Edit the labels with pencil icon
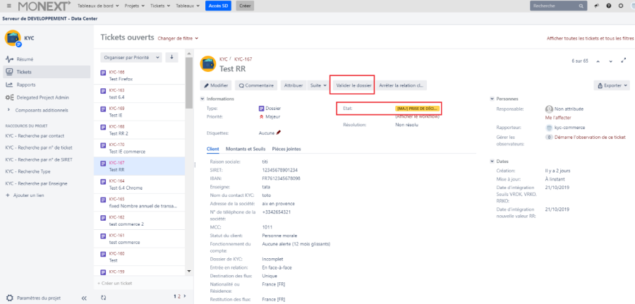The image size is (635, 304). click(279, 132)
